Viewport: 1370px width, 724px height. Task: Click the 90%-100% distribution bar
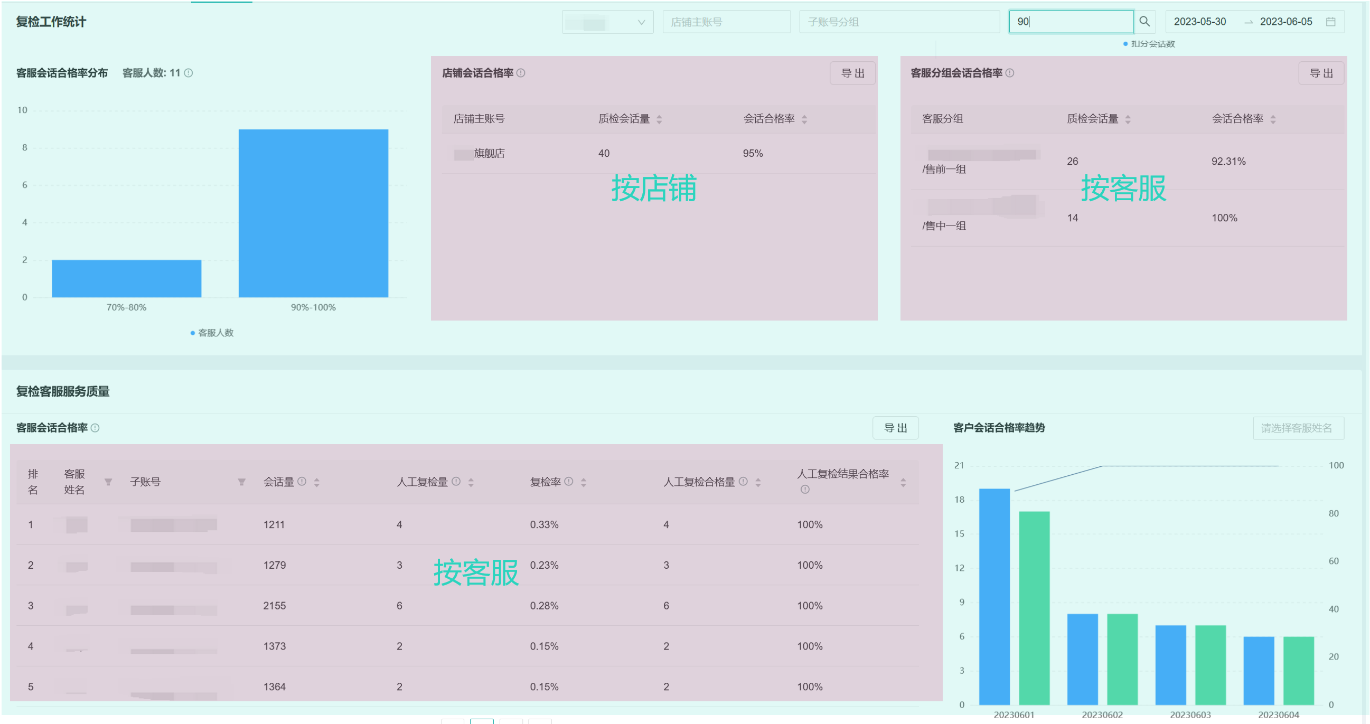pos(313,213)
